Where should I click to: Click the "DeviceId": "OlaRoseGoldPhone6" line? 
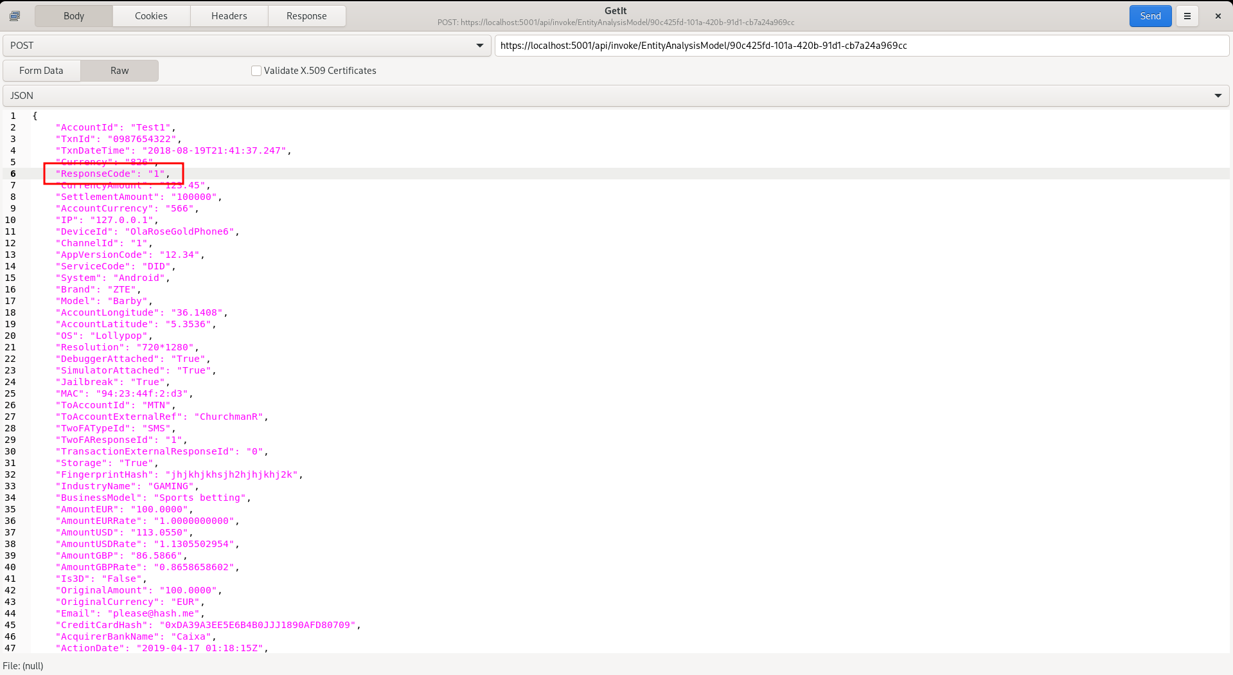click(x=147, y=231)
